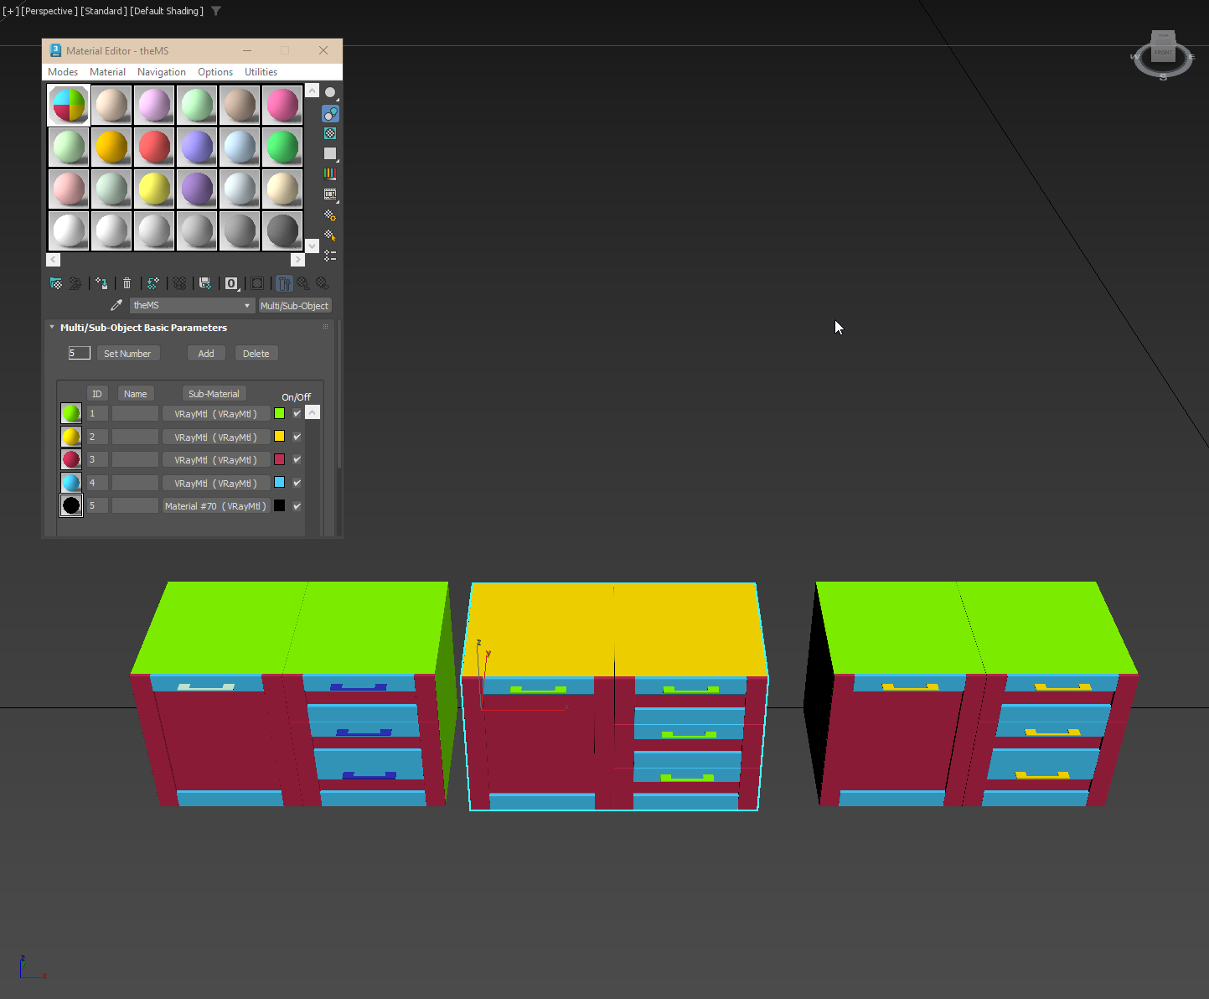The height and width of the screenshot is (999, 1209).
Task: Click the Set Number button
Action: coord(127,354)
